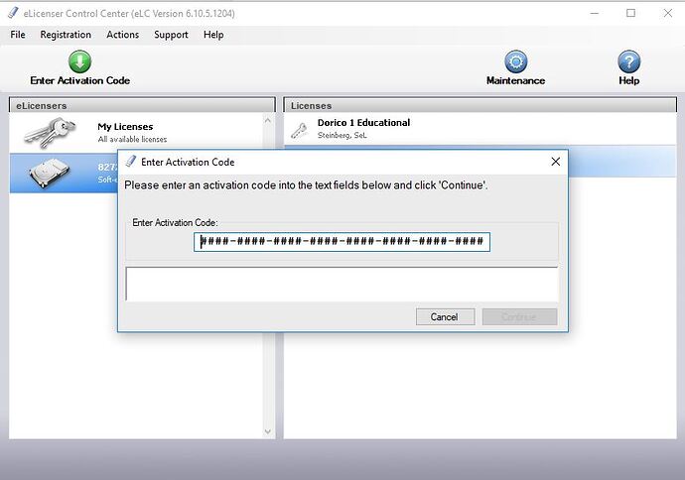Click the disabled Continue button

coord(519,316)
